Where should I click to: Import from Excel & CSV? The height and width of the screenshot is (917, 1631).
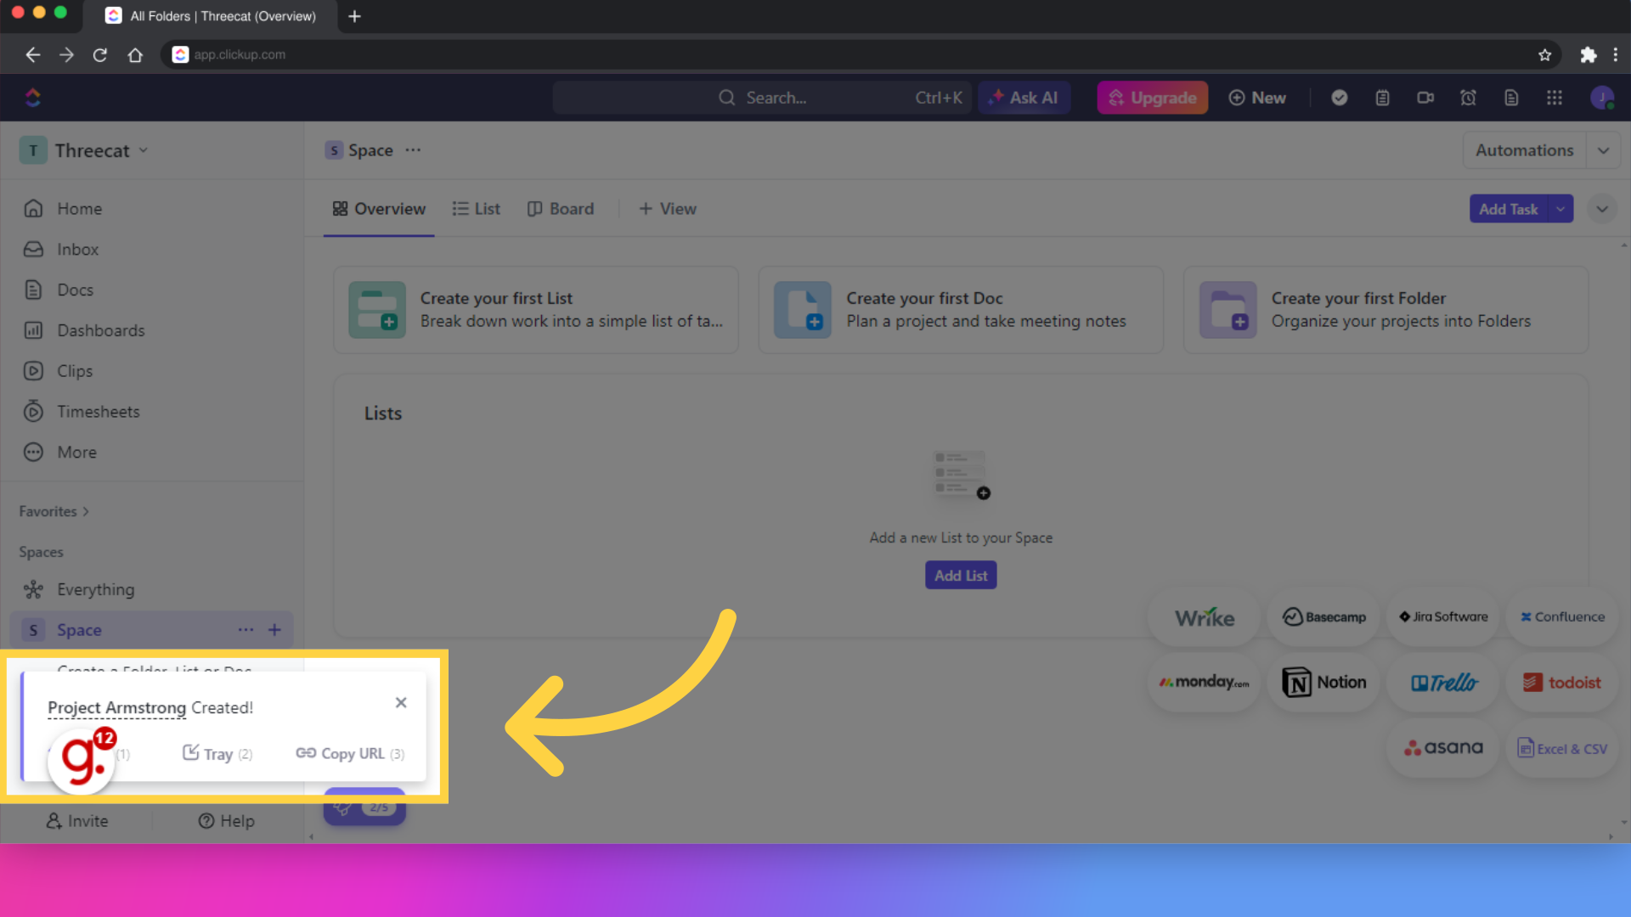tap(1562, 748)
